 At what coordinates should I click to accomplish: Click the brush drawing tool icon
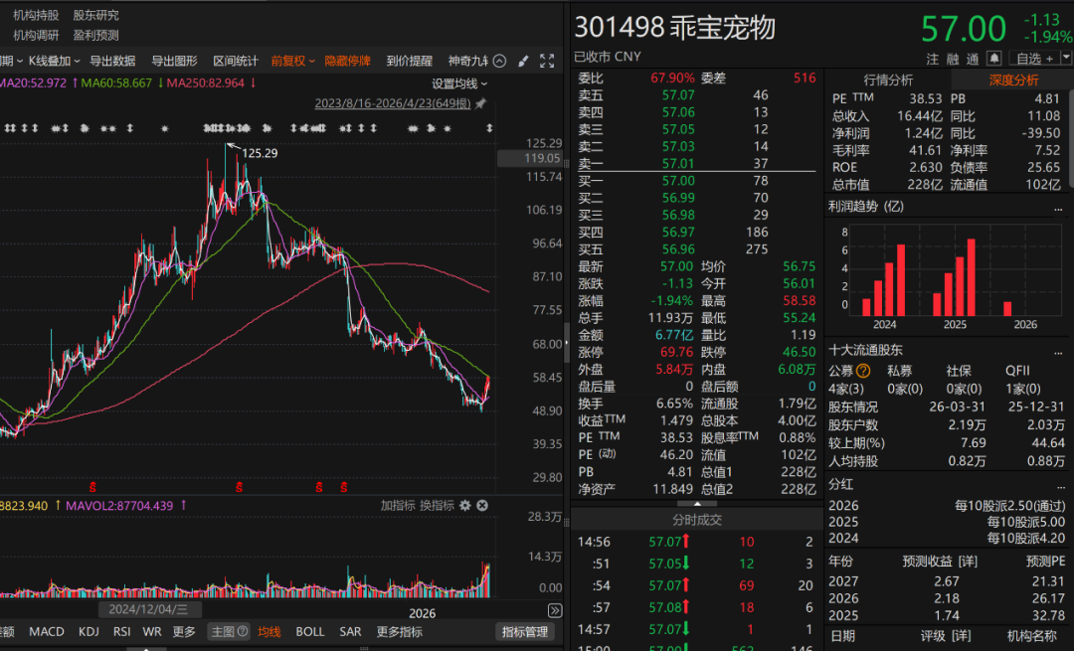pos(524,61)
